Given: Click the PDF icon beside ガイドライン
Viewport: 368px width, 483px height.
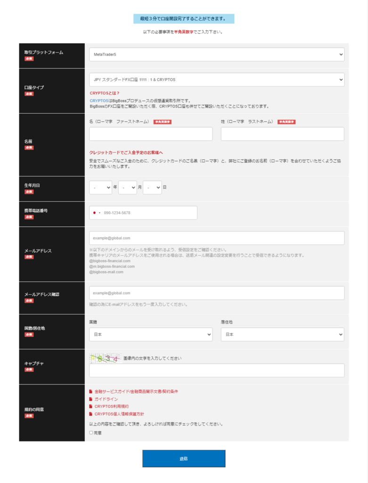Looking at the screenshot, I should [x=91, y=399].
